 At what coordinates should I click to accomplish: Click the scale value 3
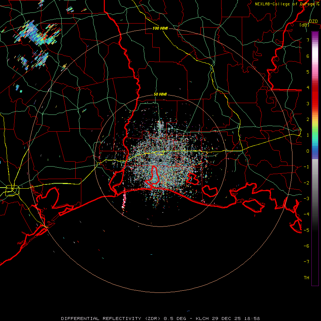pos(308,103)
